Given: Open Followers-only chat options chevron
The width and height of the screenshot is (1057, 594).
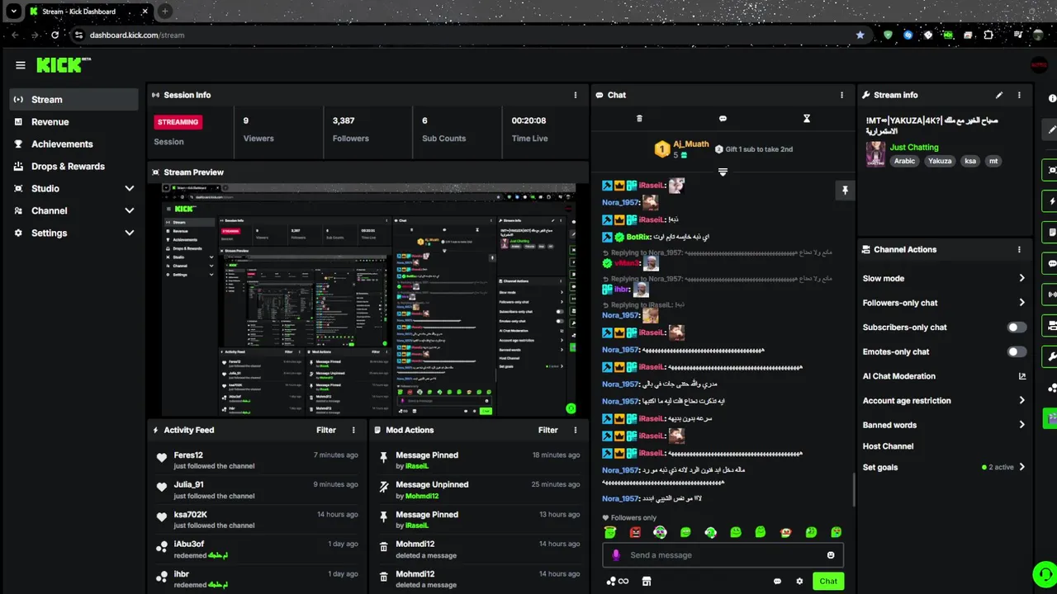Looking at the screenshot, I should [x=1021, y=303].
